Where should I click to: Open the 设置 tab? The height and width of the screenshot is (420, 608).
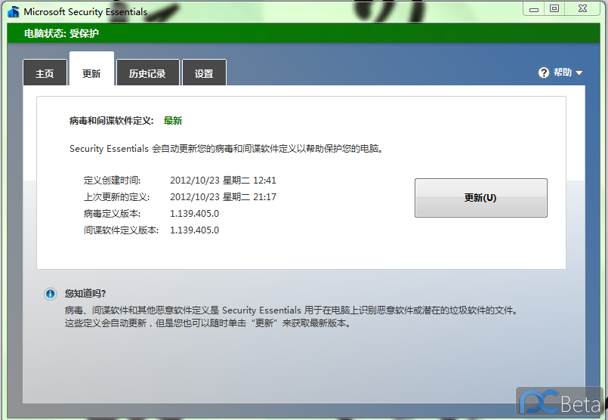[204, 73]
